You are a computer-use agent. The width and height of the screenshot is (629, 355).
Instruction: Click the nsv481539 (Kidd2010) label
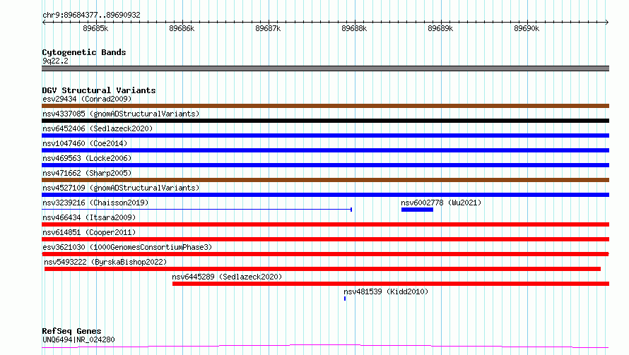[x=386, y=291]
